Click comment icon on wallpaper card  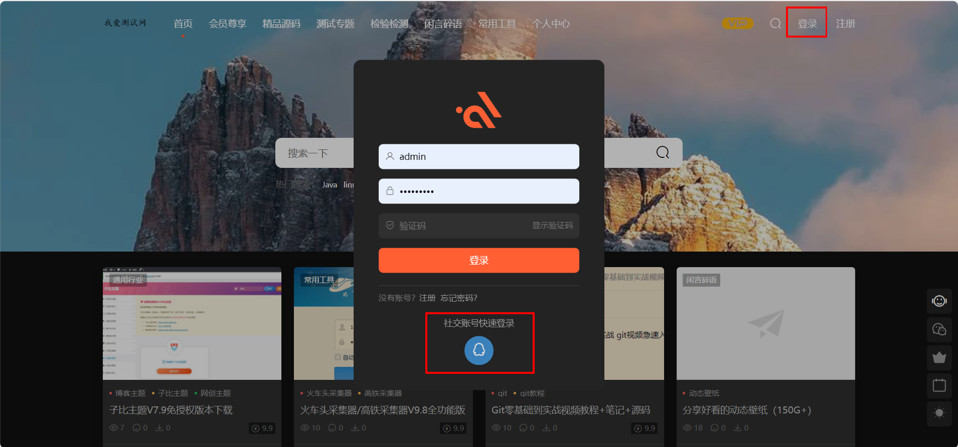pos(714,428)
